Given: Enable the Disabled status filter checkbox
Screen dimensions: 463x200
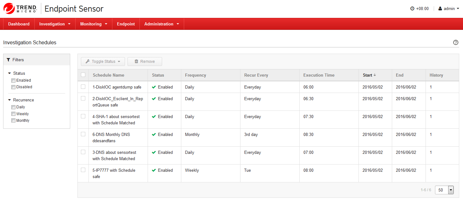Looking at the screenshot, I should pyautogui.click(x=13, y=87).
